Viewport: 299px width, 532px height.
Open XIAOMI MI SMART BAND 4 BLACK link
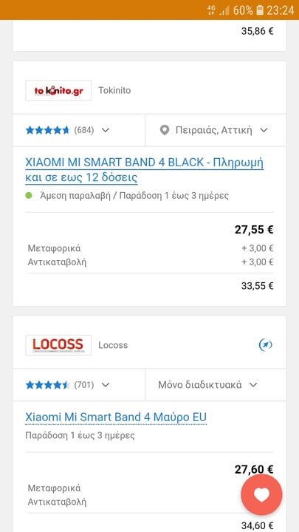pos(145,170)
